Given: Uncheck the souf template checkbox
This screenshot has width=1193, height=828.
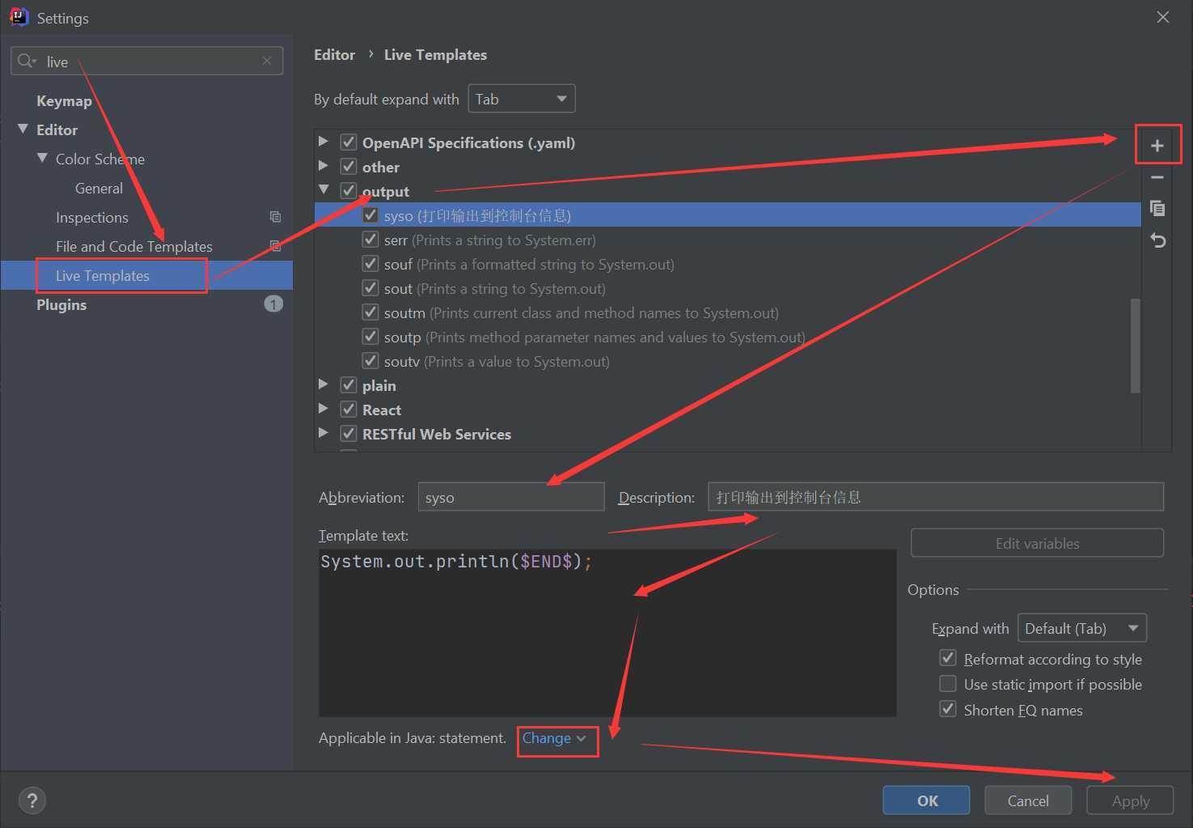Looking at the screenshot, I should (x=370, y=263).
